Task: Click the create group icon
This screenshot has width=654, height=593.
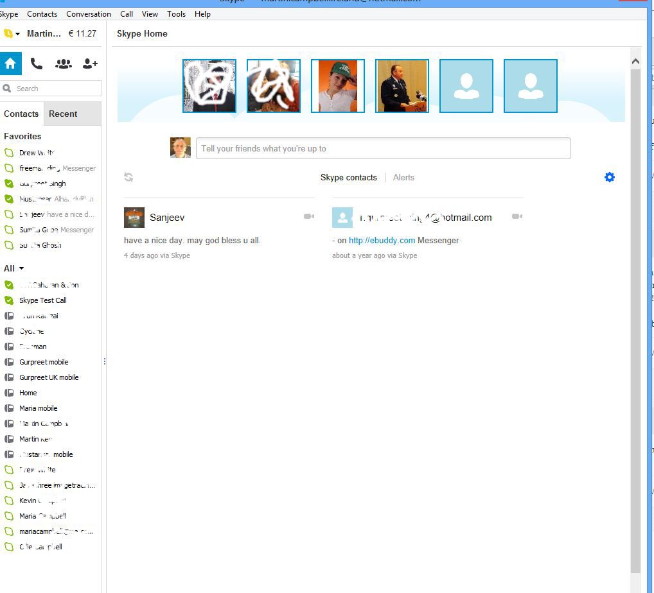Action: point(64,64)
